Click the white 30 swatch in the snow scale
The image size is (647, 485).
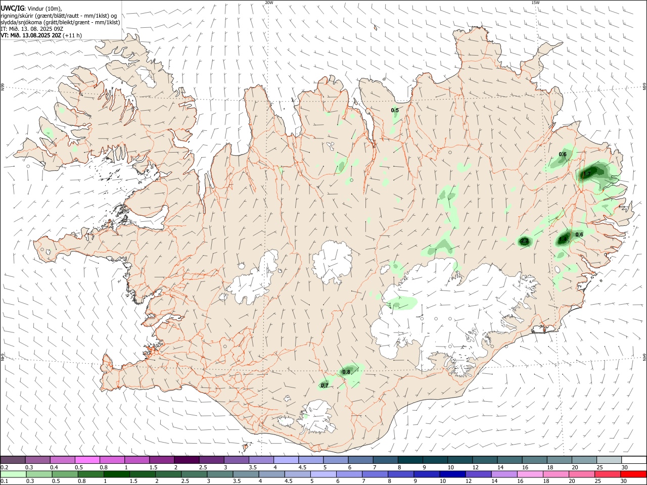pyautogui.click(x=634, y=460)
